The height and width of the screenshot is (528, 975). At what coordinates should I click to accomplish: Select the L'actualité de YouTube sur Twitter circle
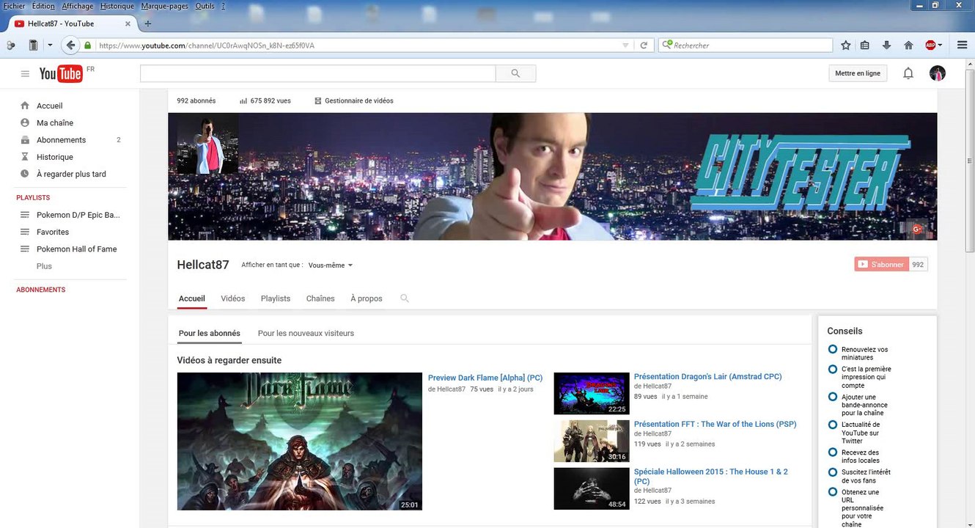pyautogui.click(x=832, y=425)
